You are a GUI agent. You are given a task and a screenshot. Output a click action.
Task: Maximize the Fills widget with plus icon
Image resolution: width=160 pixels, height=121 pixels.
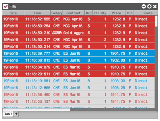tap(149, 7)
